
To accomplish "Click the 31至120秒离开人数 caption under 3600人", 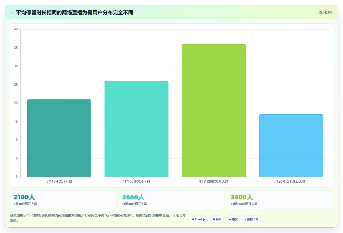I will point(244,204).
